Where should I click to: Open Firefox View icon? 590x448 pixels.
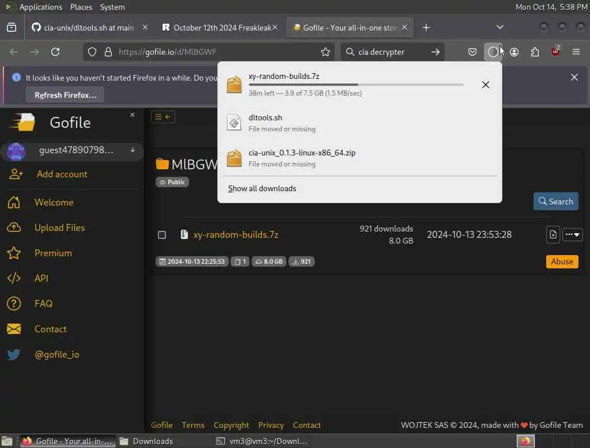tap(12, 28)
